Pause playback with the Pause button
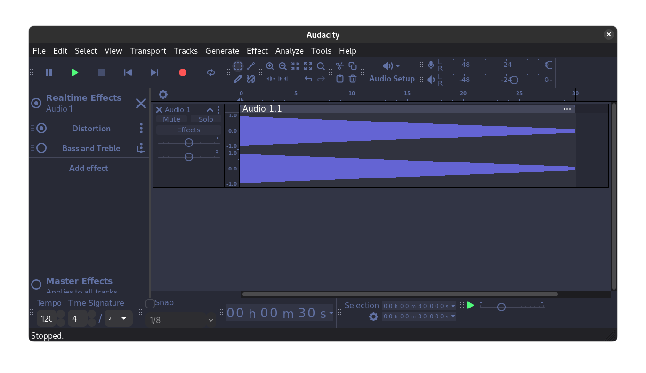646x373 pixels. (x=49, y=73)
